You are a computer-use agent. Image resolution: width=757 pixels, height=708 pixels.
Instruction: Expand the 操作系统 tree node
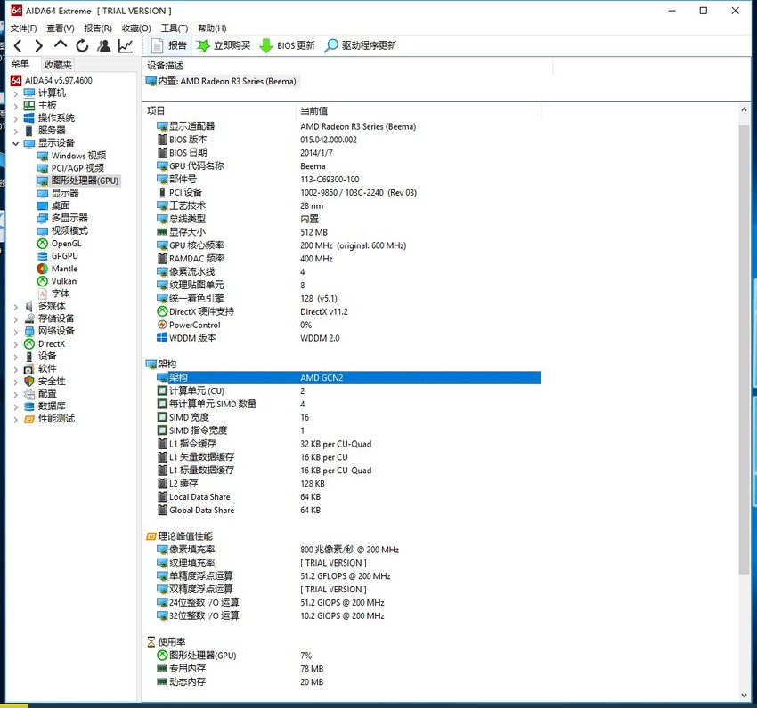15,118
